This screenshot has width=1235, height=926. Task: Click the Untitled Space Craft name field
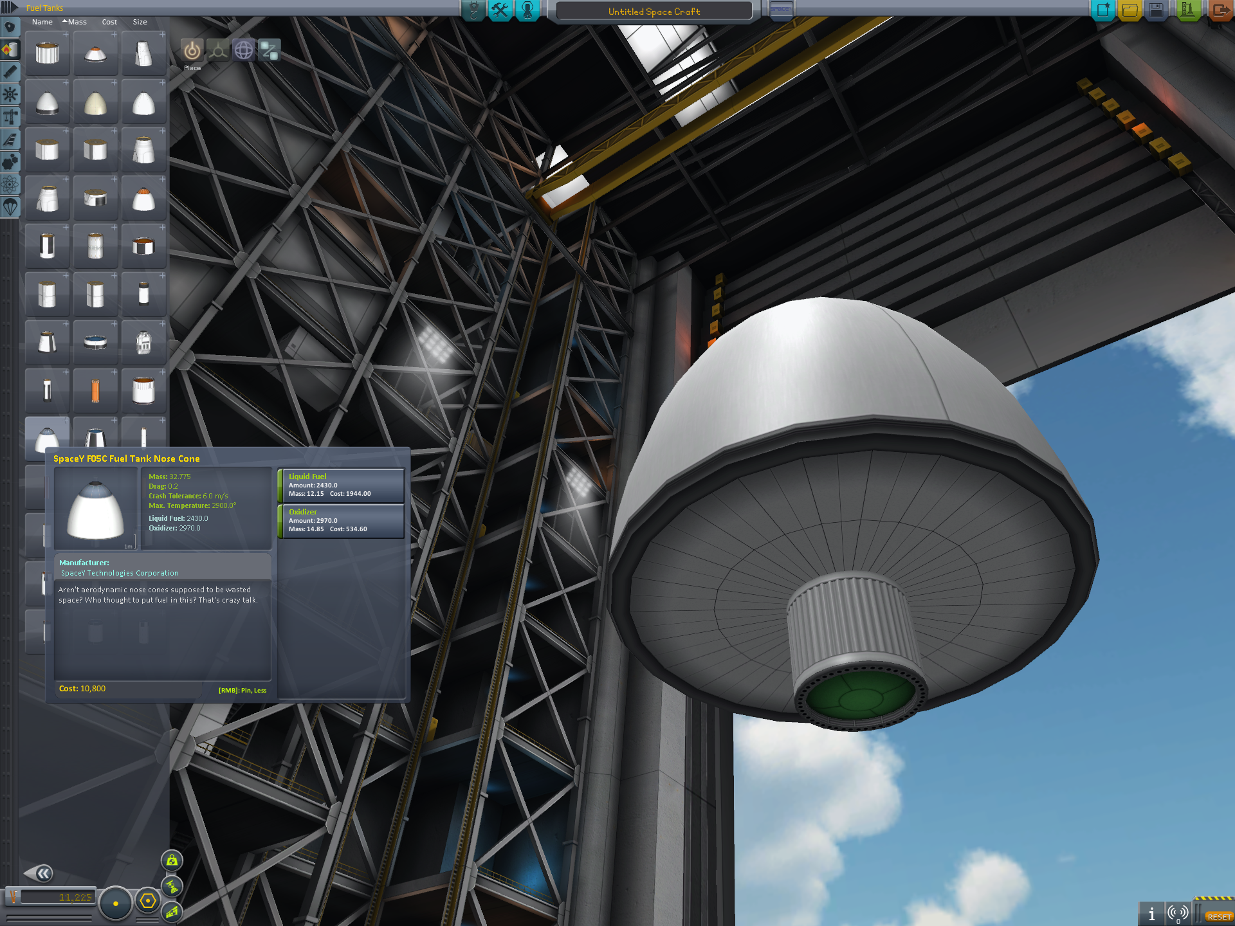coord(654,12)
